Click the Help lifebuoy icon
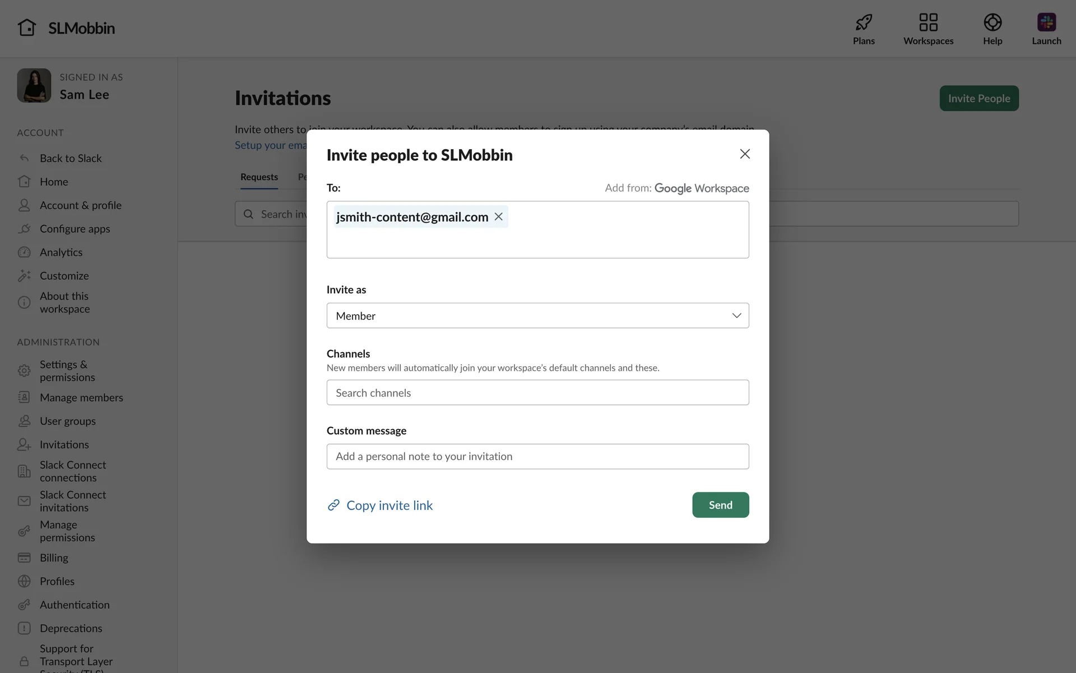Image resolution: width=1076 pixels, height=673 pixels. point(992,22)
